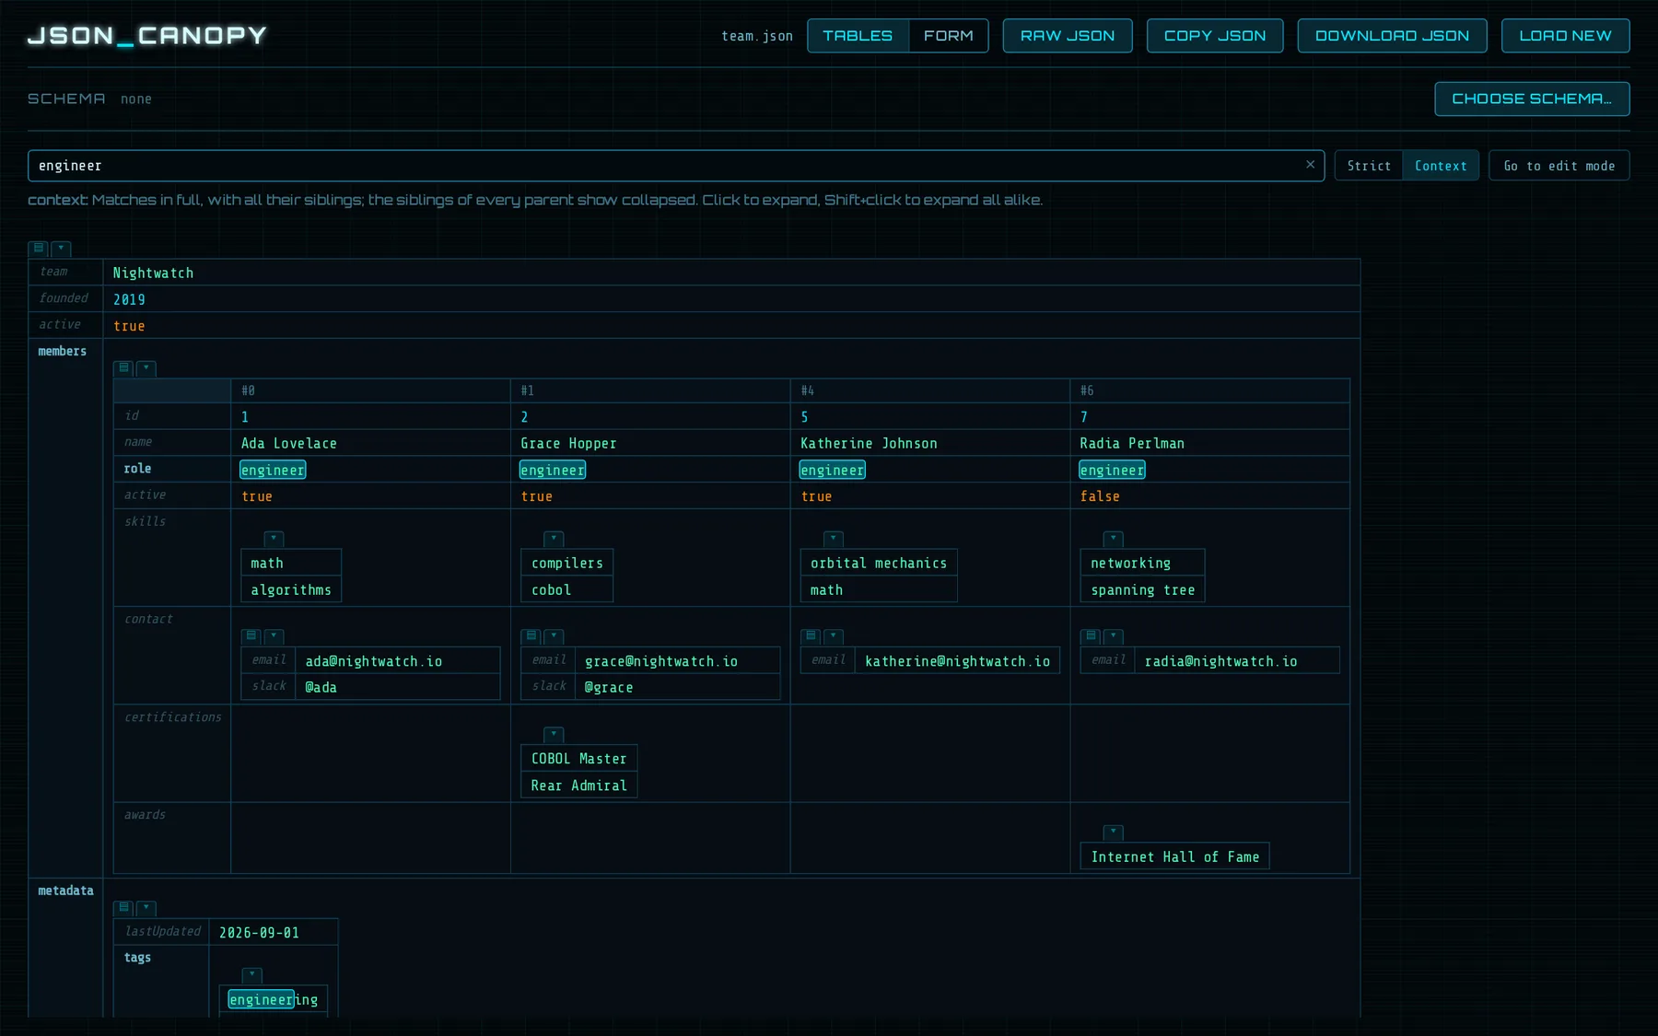Click Katherine's contact table layout icon

click(x=811, y=636)
